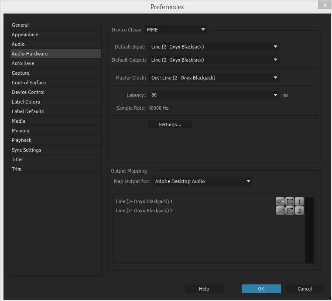
Task: Open the Default Output dropdown
Action: [x=214, y=60]
